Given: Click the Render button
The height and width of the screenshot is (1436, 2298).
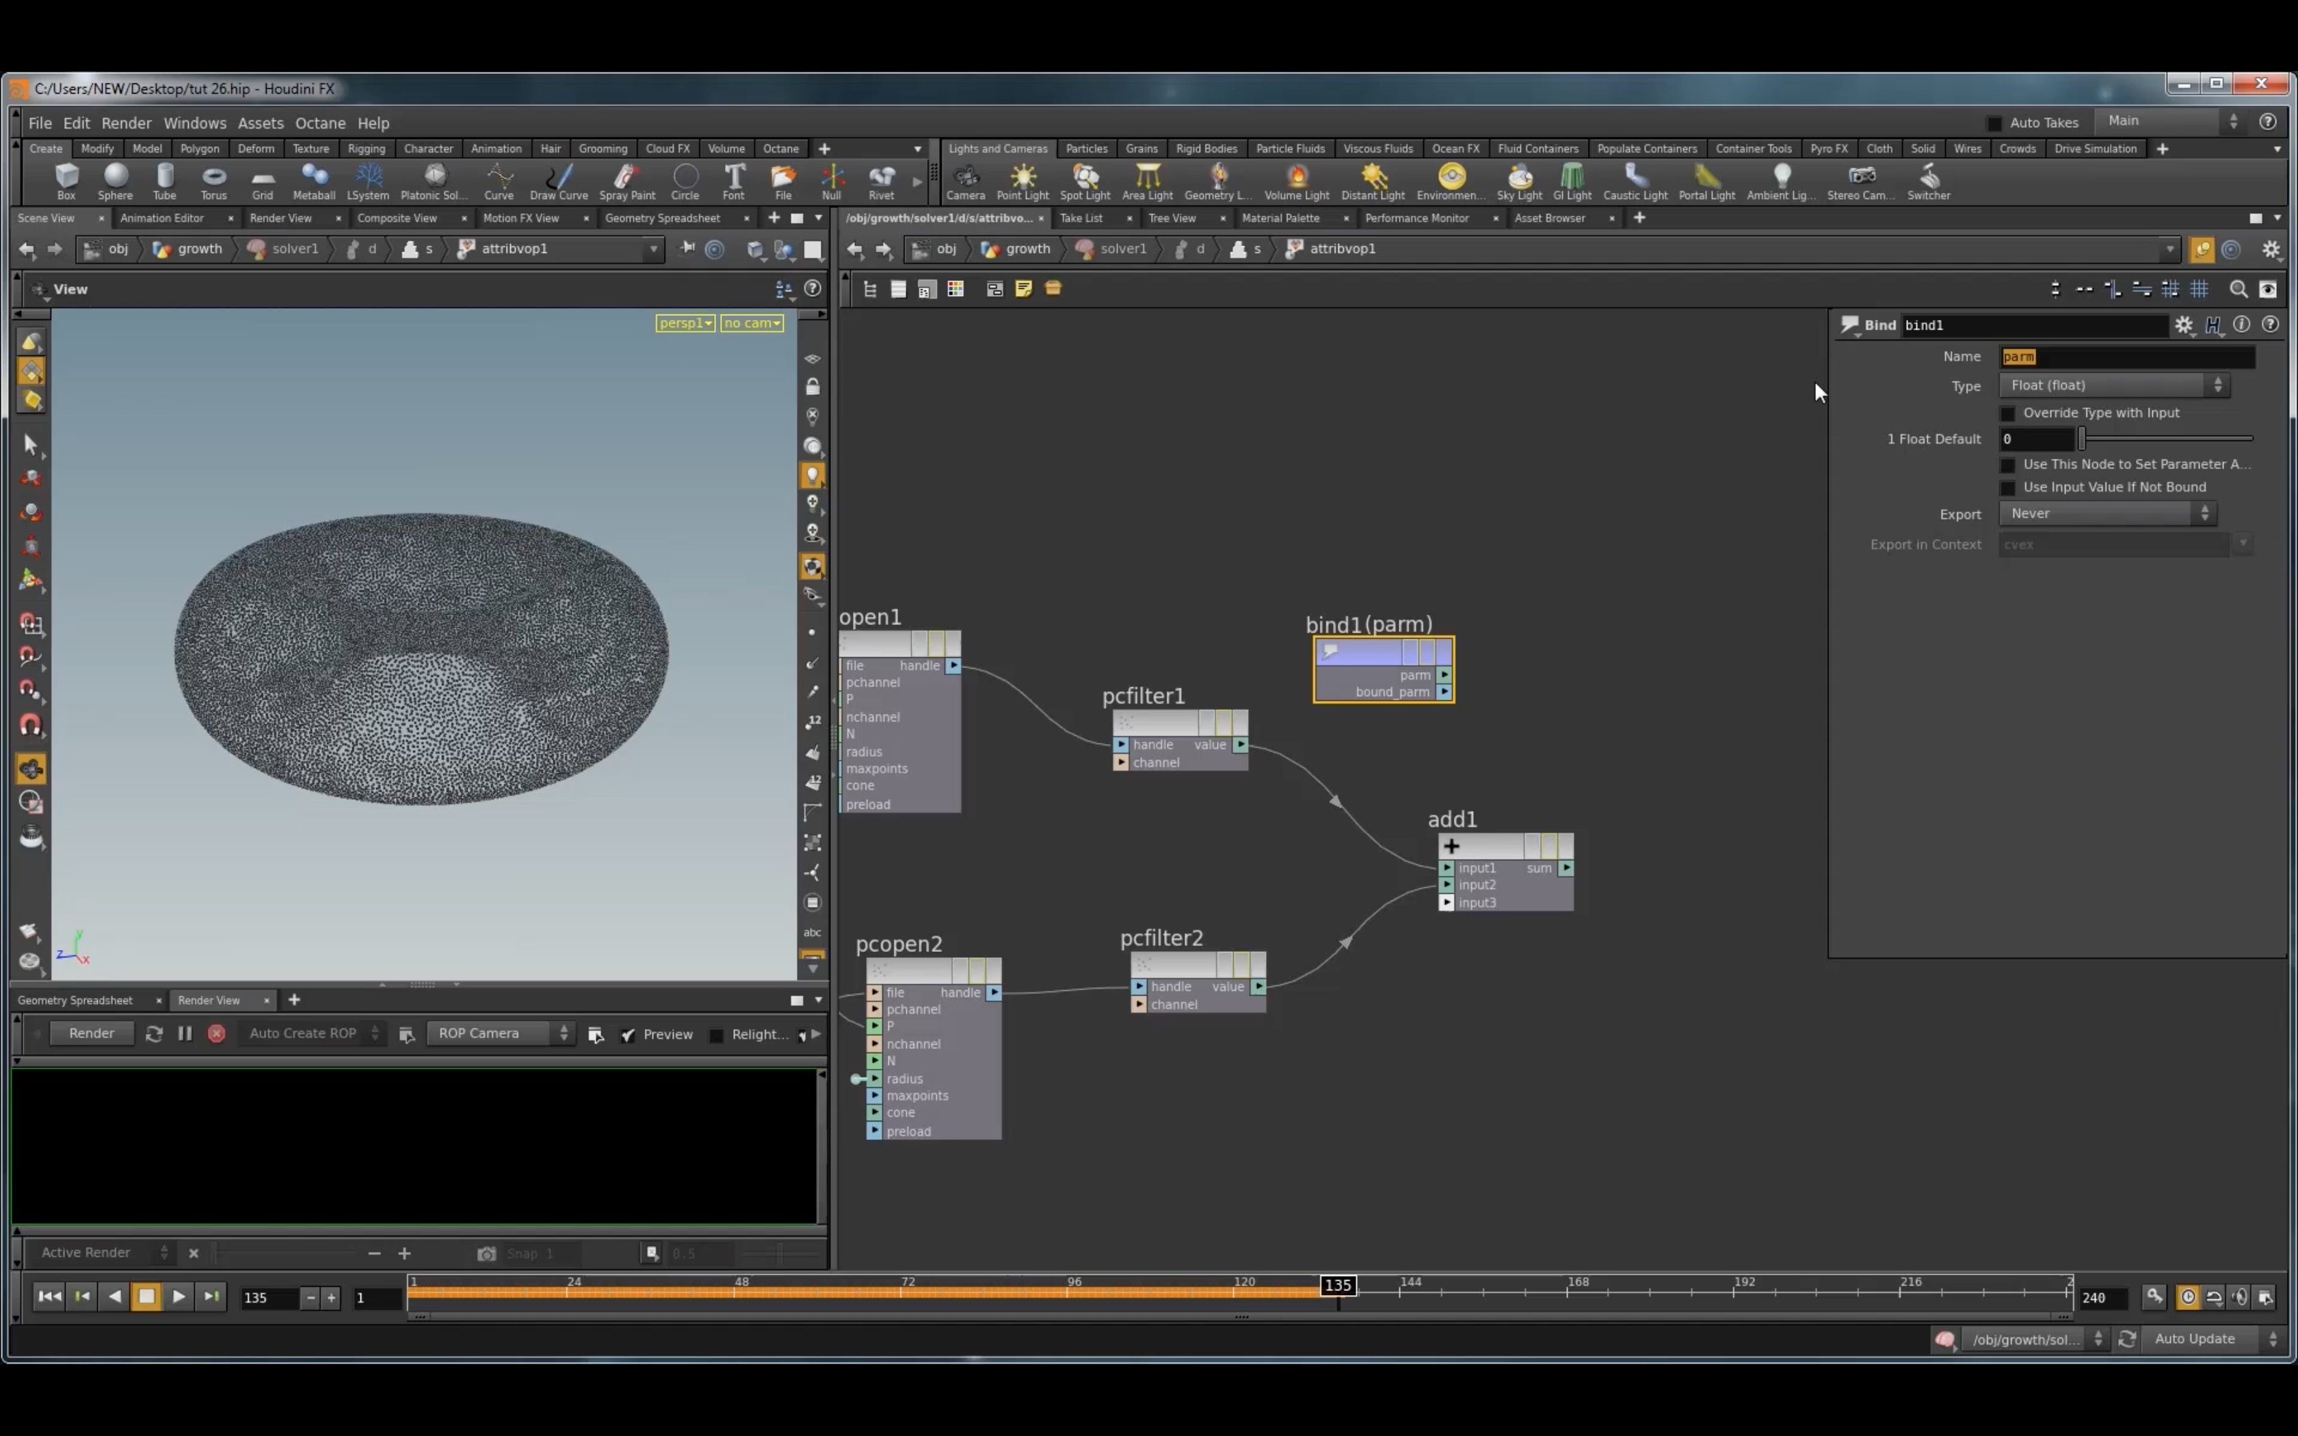Looking at the screenshot, I should (x=91, y=1033).
